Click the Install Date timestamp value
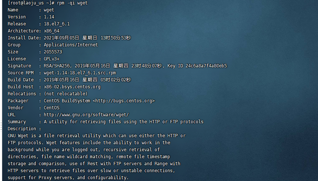318x181 pixels. [87, 38]
